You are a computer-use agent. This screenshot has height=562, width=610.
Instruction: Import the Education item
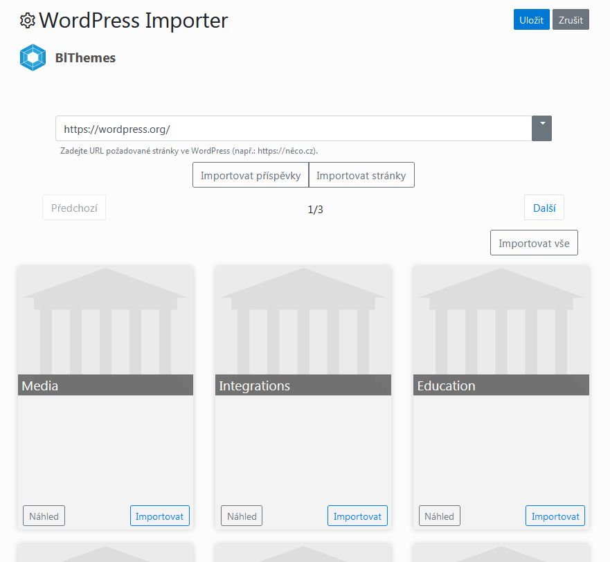click(555, 516)
